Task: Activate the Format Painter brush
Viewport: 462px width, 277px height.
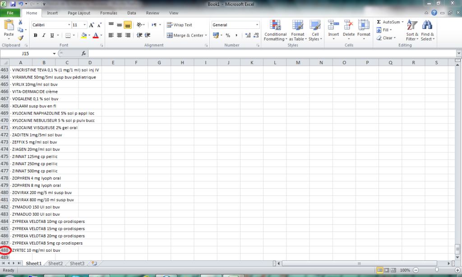Action: [x=20, y=38]
